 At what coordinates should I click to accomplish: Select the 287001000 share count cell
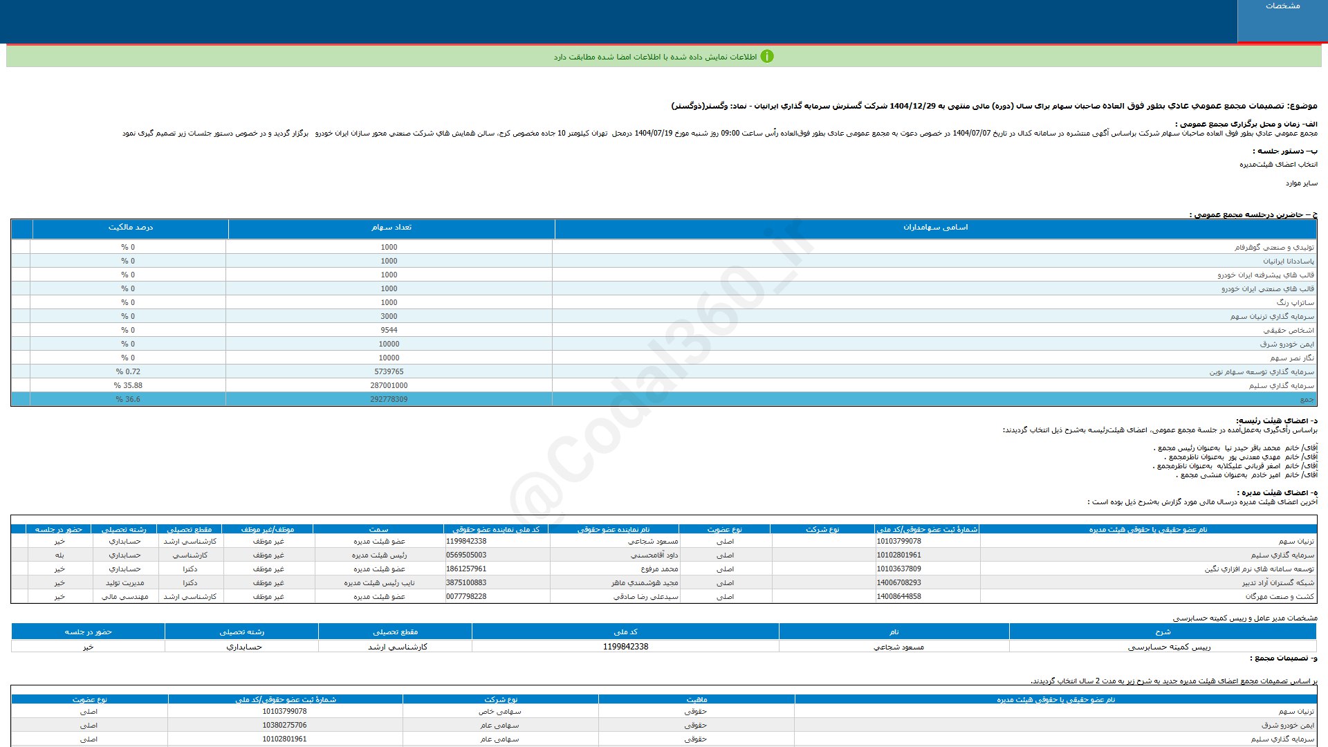[389, 385]
